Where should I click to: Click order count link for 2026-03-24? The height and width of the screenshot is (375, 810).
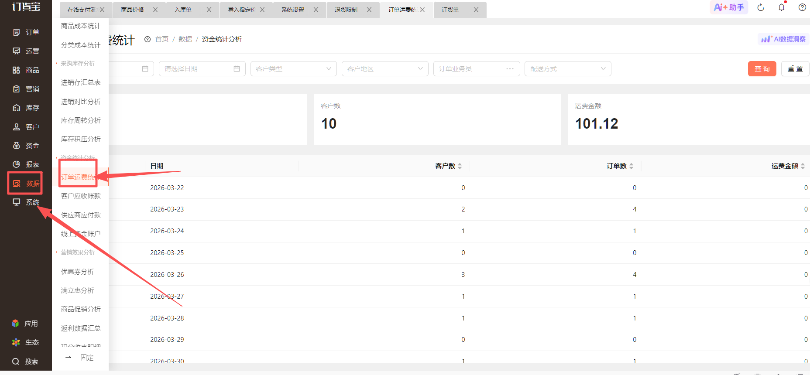[635, 231]
